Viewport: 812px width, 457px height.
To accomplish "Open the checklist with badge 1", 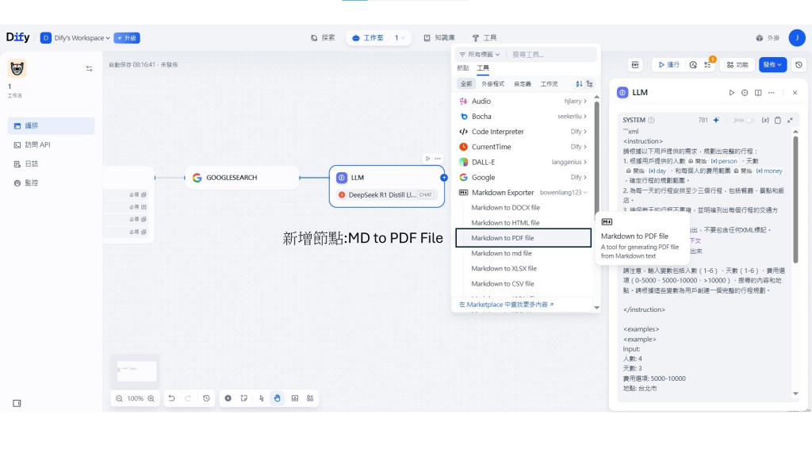I will [x=708, y=65].
